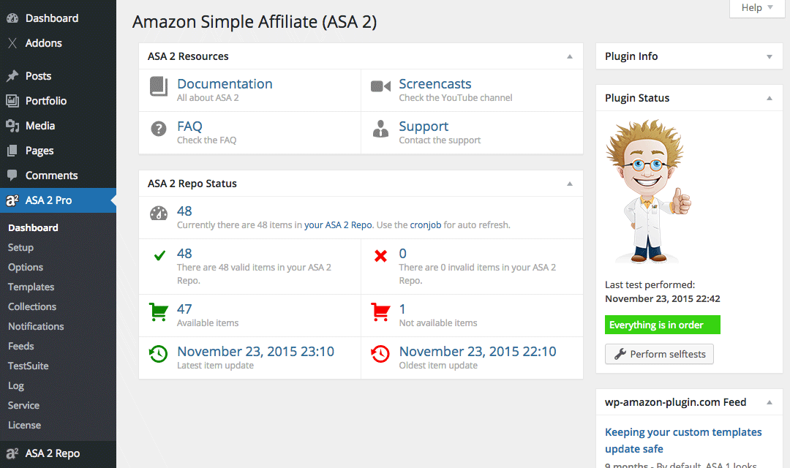Click the Dashboard gauge icon in sidebar

12,18
